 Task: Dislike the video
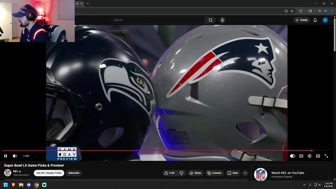coord(181,173)
